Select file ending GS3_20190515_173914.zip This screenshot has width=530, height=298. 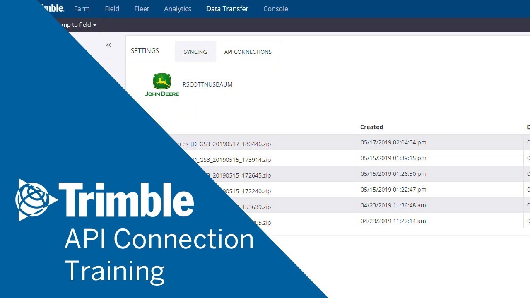point(233,160)
